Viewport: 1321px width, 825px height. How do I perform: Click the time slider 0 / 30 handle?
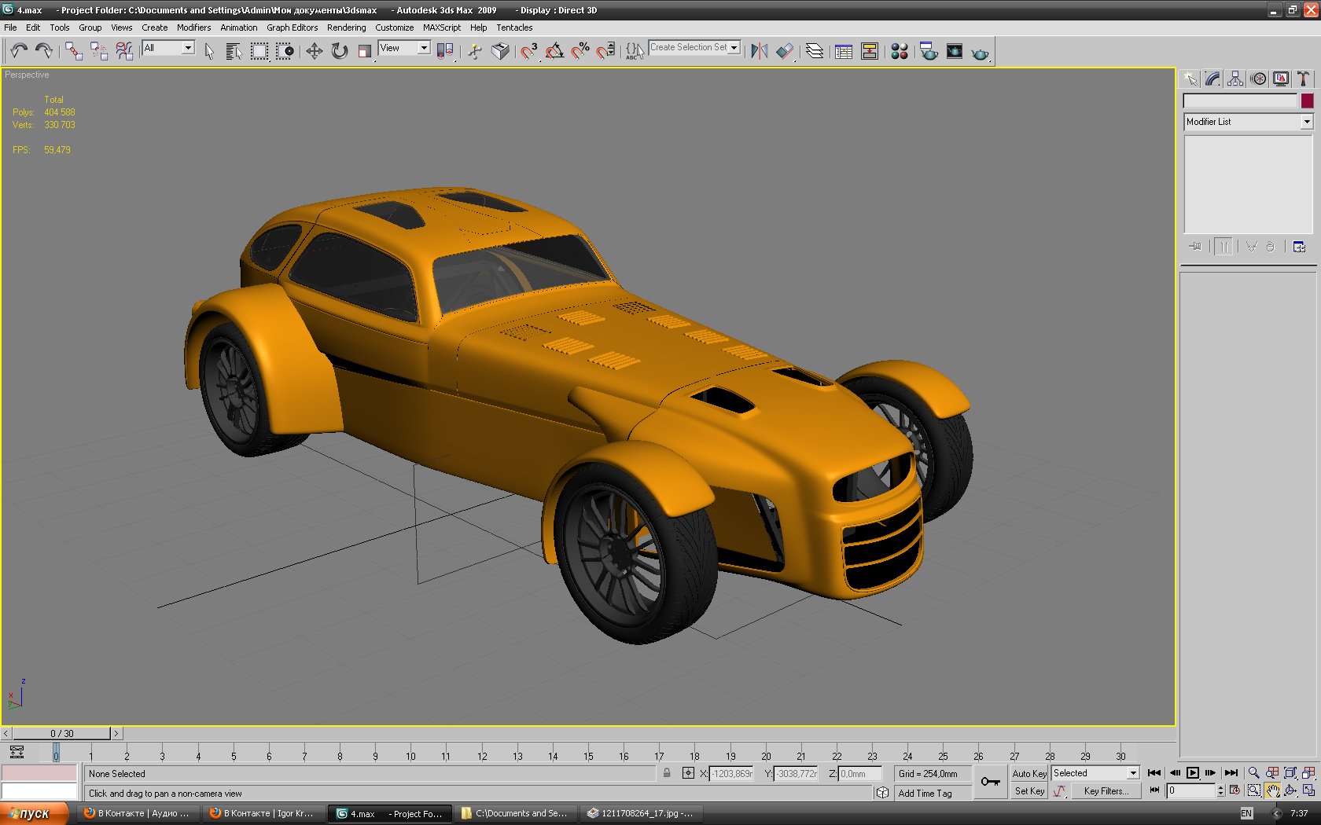pyautogui.click(x=62, y=733)
